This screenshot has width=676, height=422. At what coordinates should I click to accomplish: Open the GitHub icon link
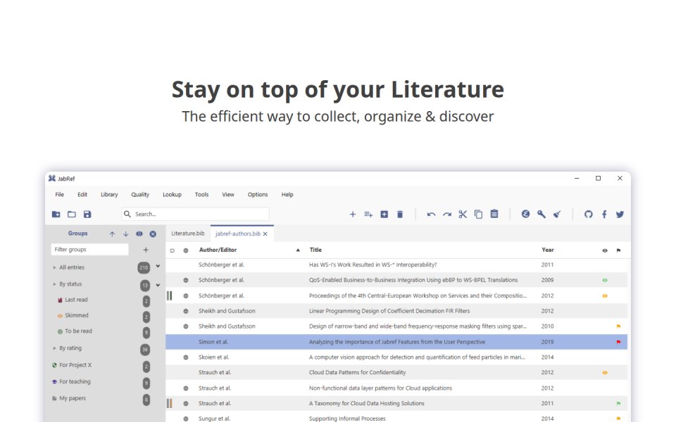pos(588,214)
